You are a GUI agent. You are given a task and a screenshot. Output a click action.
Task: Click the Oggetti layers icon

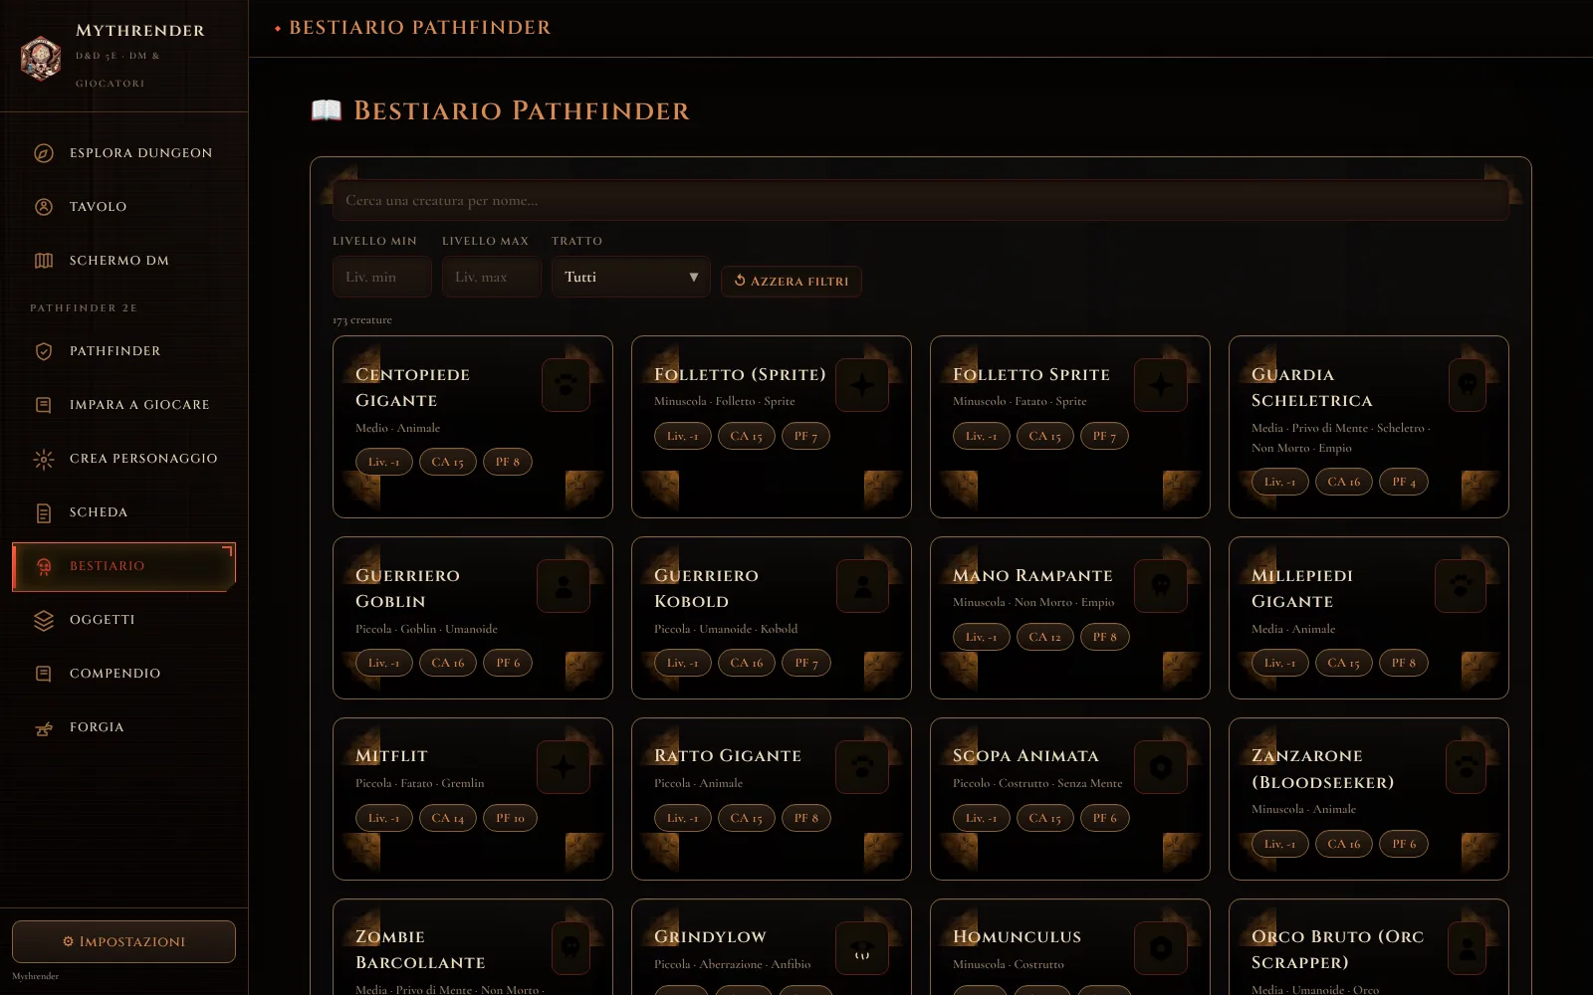(44, 620)
